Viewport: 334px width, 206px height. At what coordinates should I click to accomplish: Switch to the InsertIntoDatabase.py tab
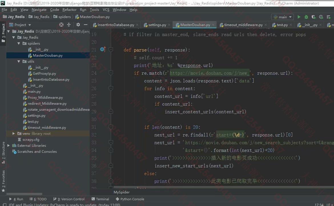click(116, 25)
